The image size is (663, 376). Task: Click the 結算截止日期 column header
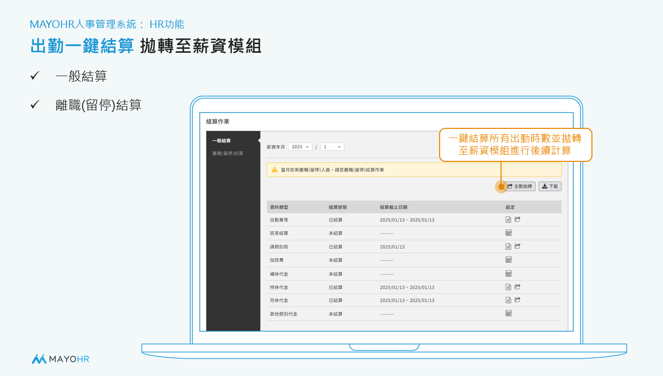[393, 207]
